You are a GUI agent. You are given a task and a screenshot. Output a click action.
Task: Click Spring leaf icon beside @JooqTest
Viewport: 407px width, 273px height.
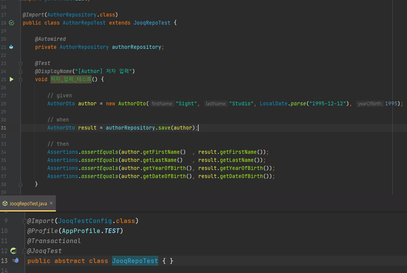click(x=13, y=251)
